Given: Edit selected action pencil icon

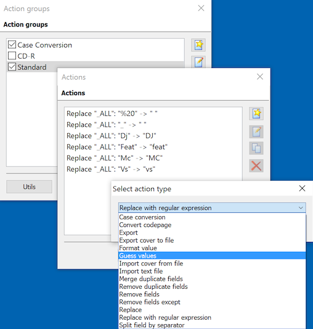Looking at the screenshot, I should click(256, 131).
